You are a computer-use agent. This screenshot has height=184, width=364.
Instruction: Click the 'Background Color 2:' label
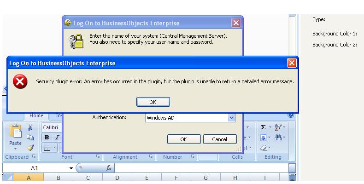click(x=335, y=45)
